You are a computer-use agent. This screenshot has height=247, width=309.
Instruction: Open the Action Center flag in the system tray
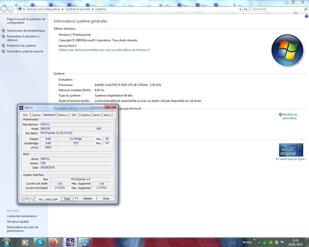282,242
